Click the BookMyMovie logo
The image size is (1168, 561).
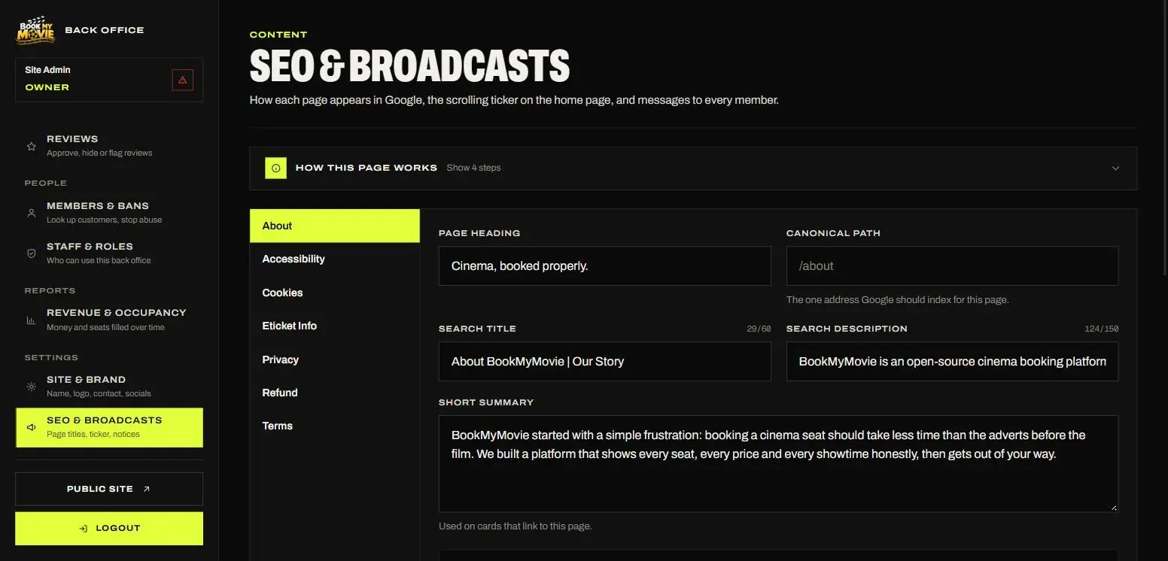click(x=36, y=30)
